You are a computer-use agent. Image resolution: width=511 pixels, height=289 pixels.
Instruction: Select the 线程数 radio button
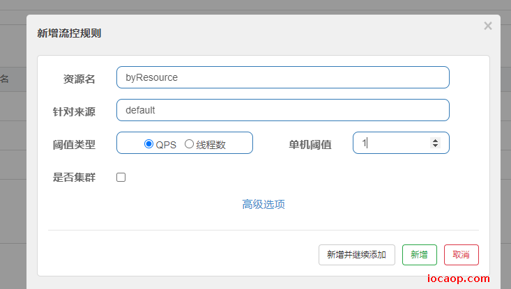[x=189, y=144]
